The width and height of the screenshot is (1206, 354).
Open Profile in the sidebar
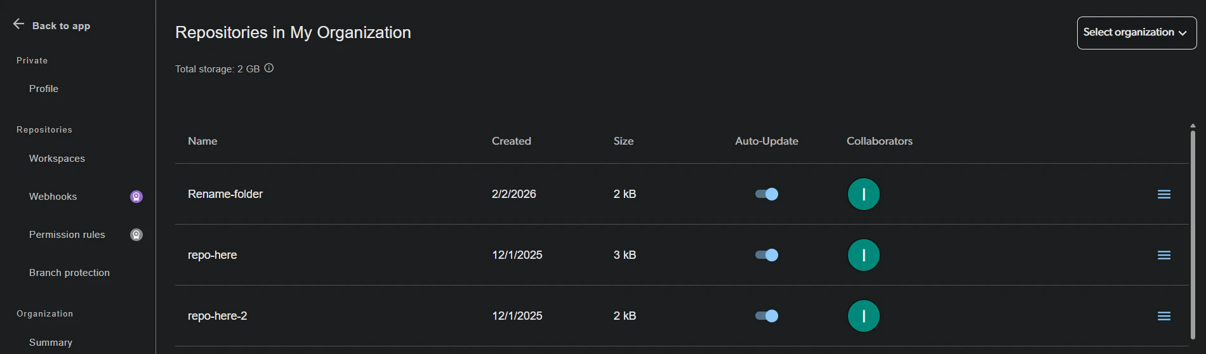[44, 89]
